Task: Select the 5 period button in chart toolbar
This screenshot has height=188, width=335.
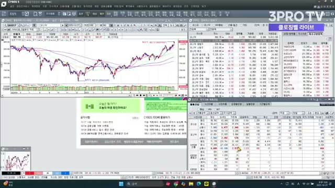Action: (x=145, y=26)
